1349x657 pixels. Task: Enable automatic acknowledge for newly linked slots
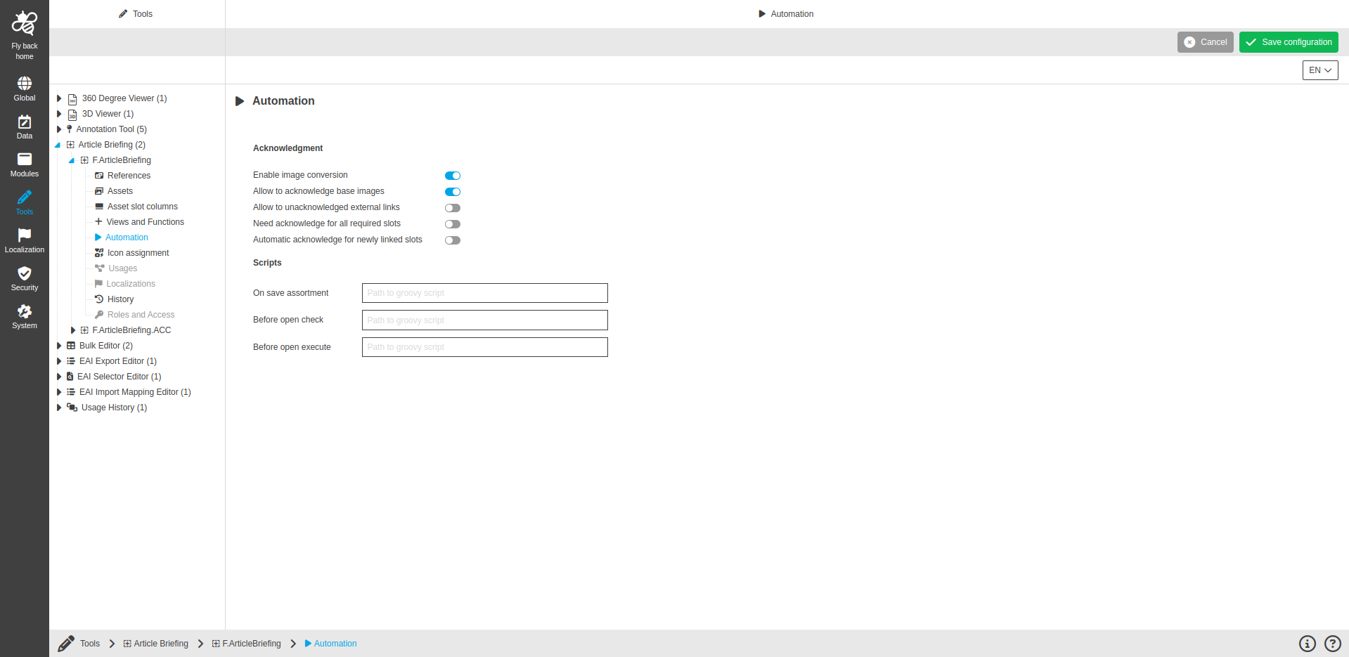[x=452, y=240]
